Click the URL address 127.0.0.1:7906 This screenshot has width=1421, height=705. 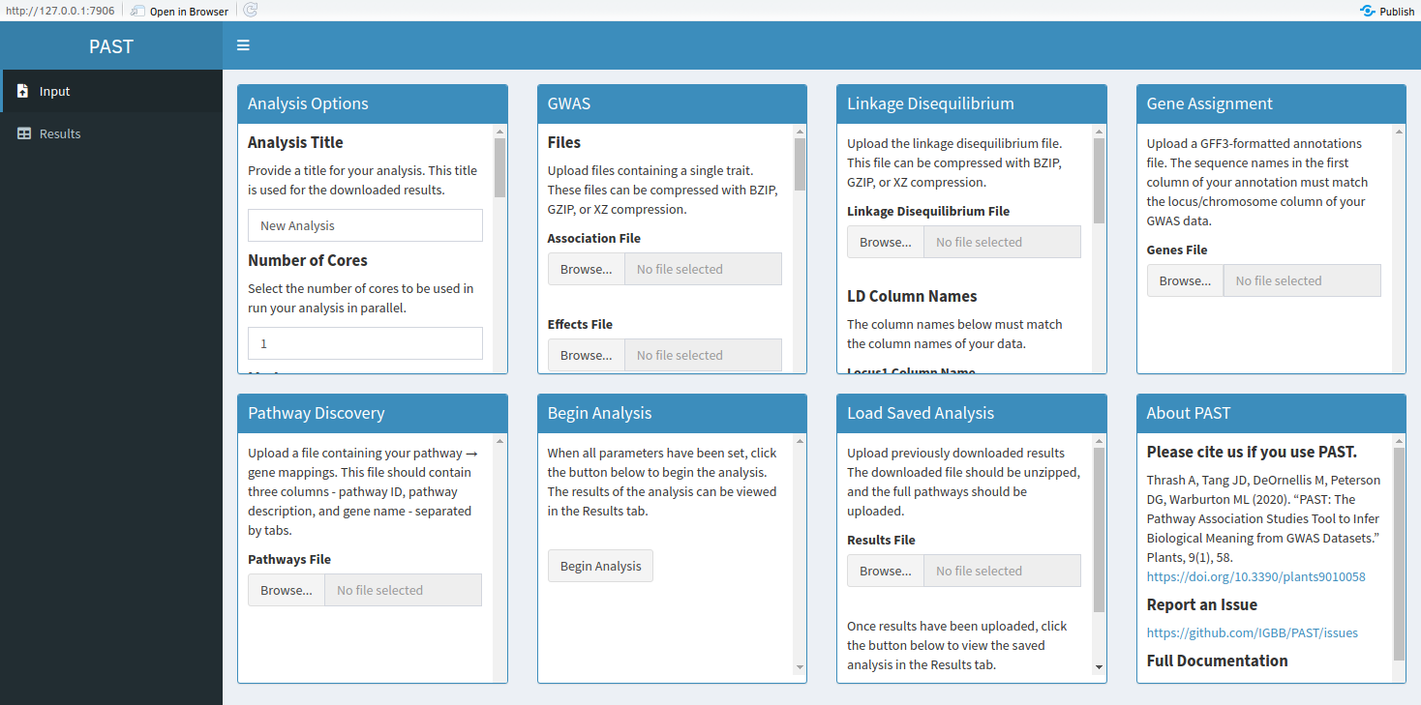tap(60, 12)
